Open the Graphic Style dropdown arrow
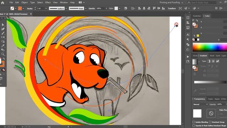Image resolution: width=227 pixels, height=128 pixels. click(x=120, y=9)
